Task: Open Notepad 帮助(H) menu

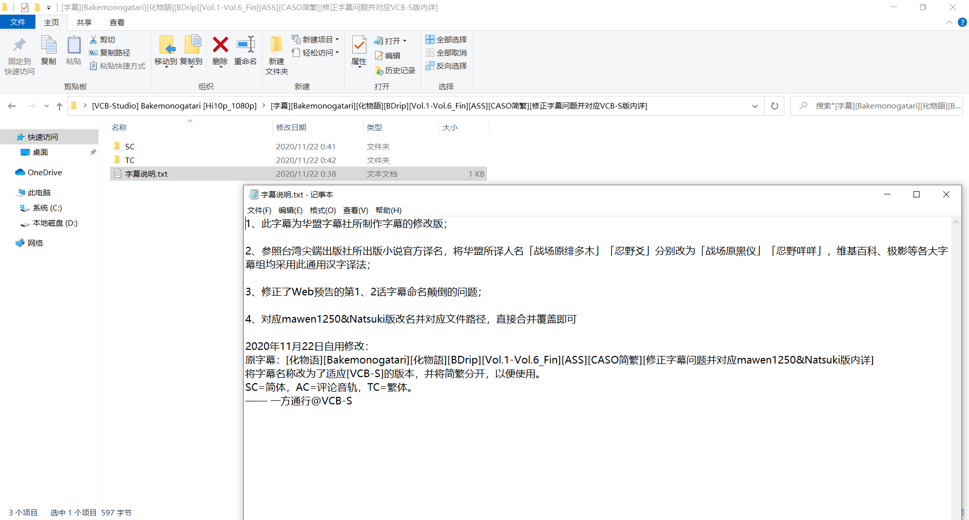Action: click(388, 210)
